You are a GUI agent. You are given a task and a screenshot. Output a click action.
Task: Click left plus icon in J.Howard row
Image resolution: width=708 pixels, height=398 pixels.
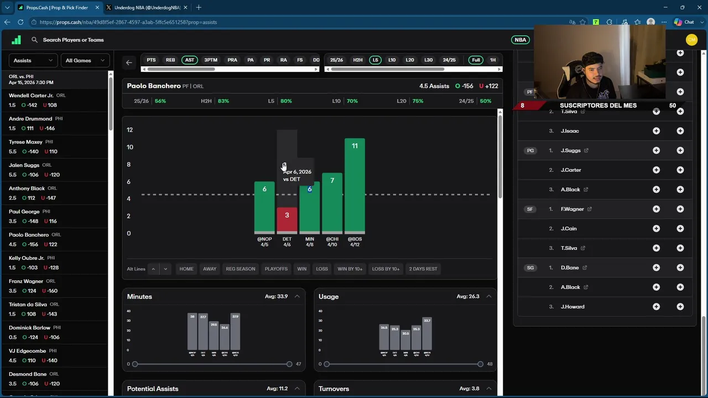(x=656, y=306)
